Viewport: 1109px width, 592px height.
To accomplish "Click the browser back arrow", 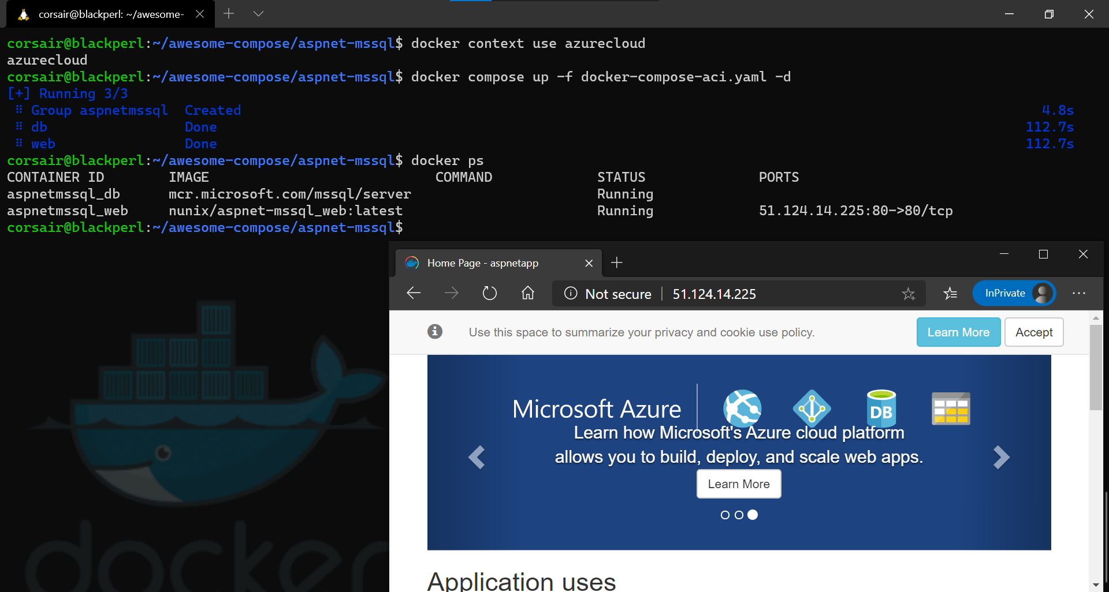I will 414,294.
